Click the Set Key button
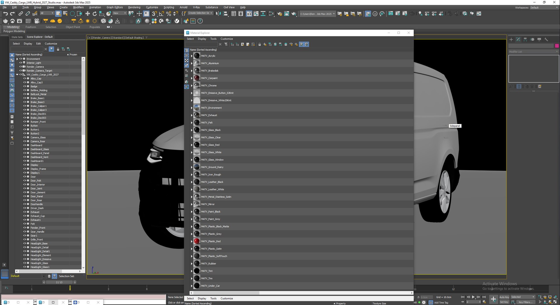This screenshot has width=560, height=305. [x=504, y=302]
